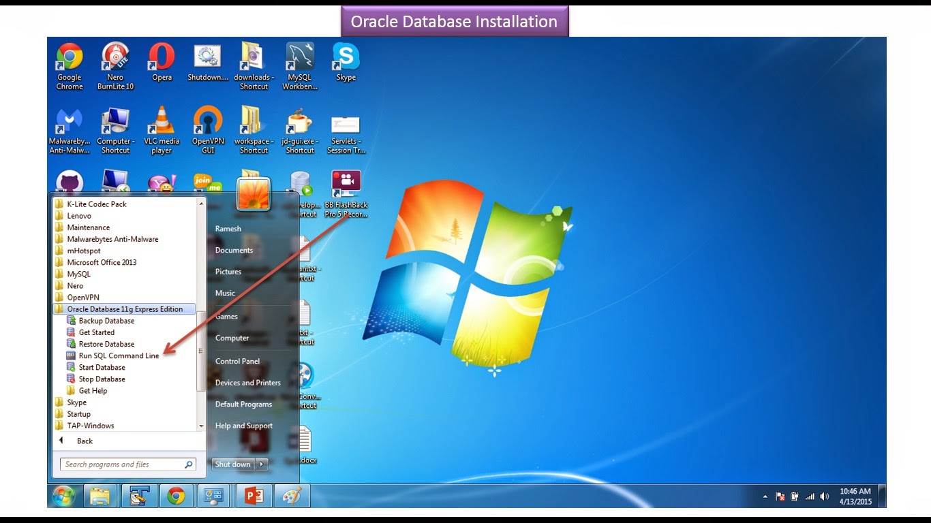This screenshot has height=523, width=931.
Task: Open the Shut down options arrow
Action: (x=262, y=464)
